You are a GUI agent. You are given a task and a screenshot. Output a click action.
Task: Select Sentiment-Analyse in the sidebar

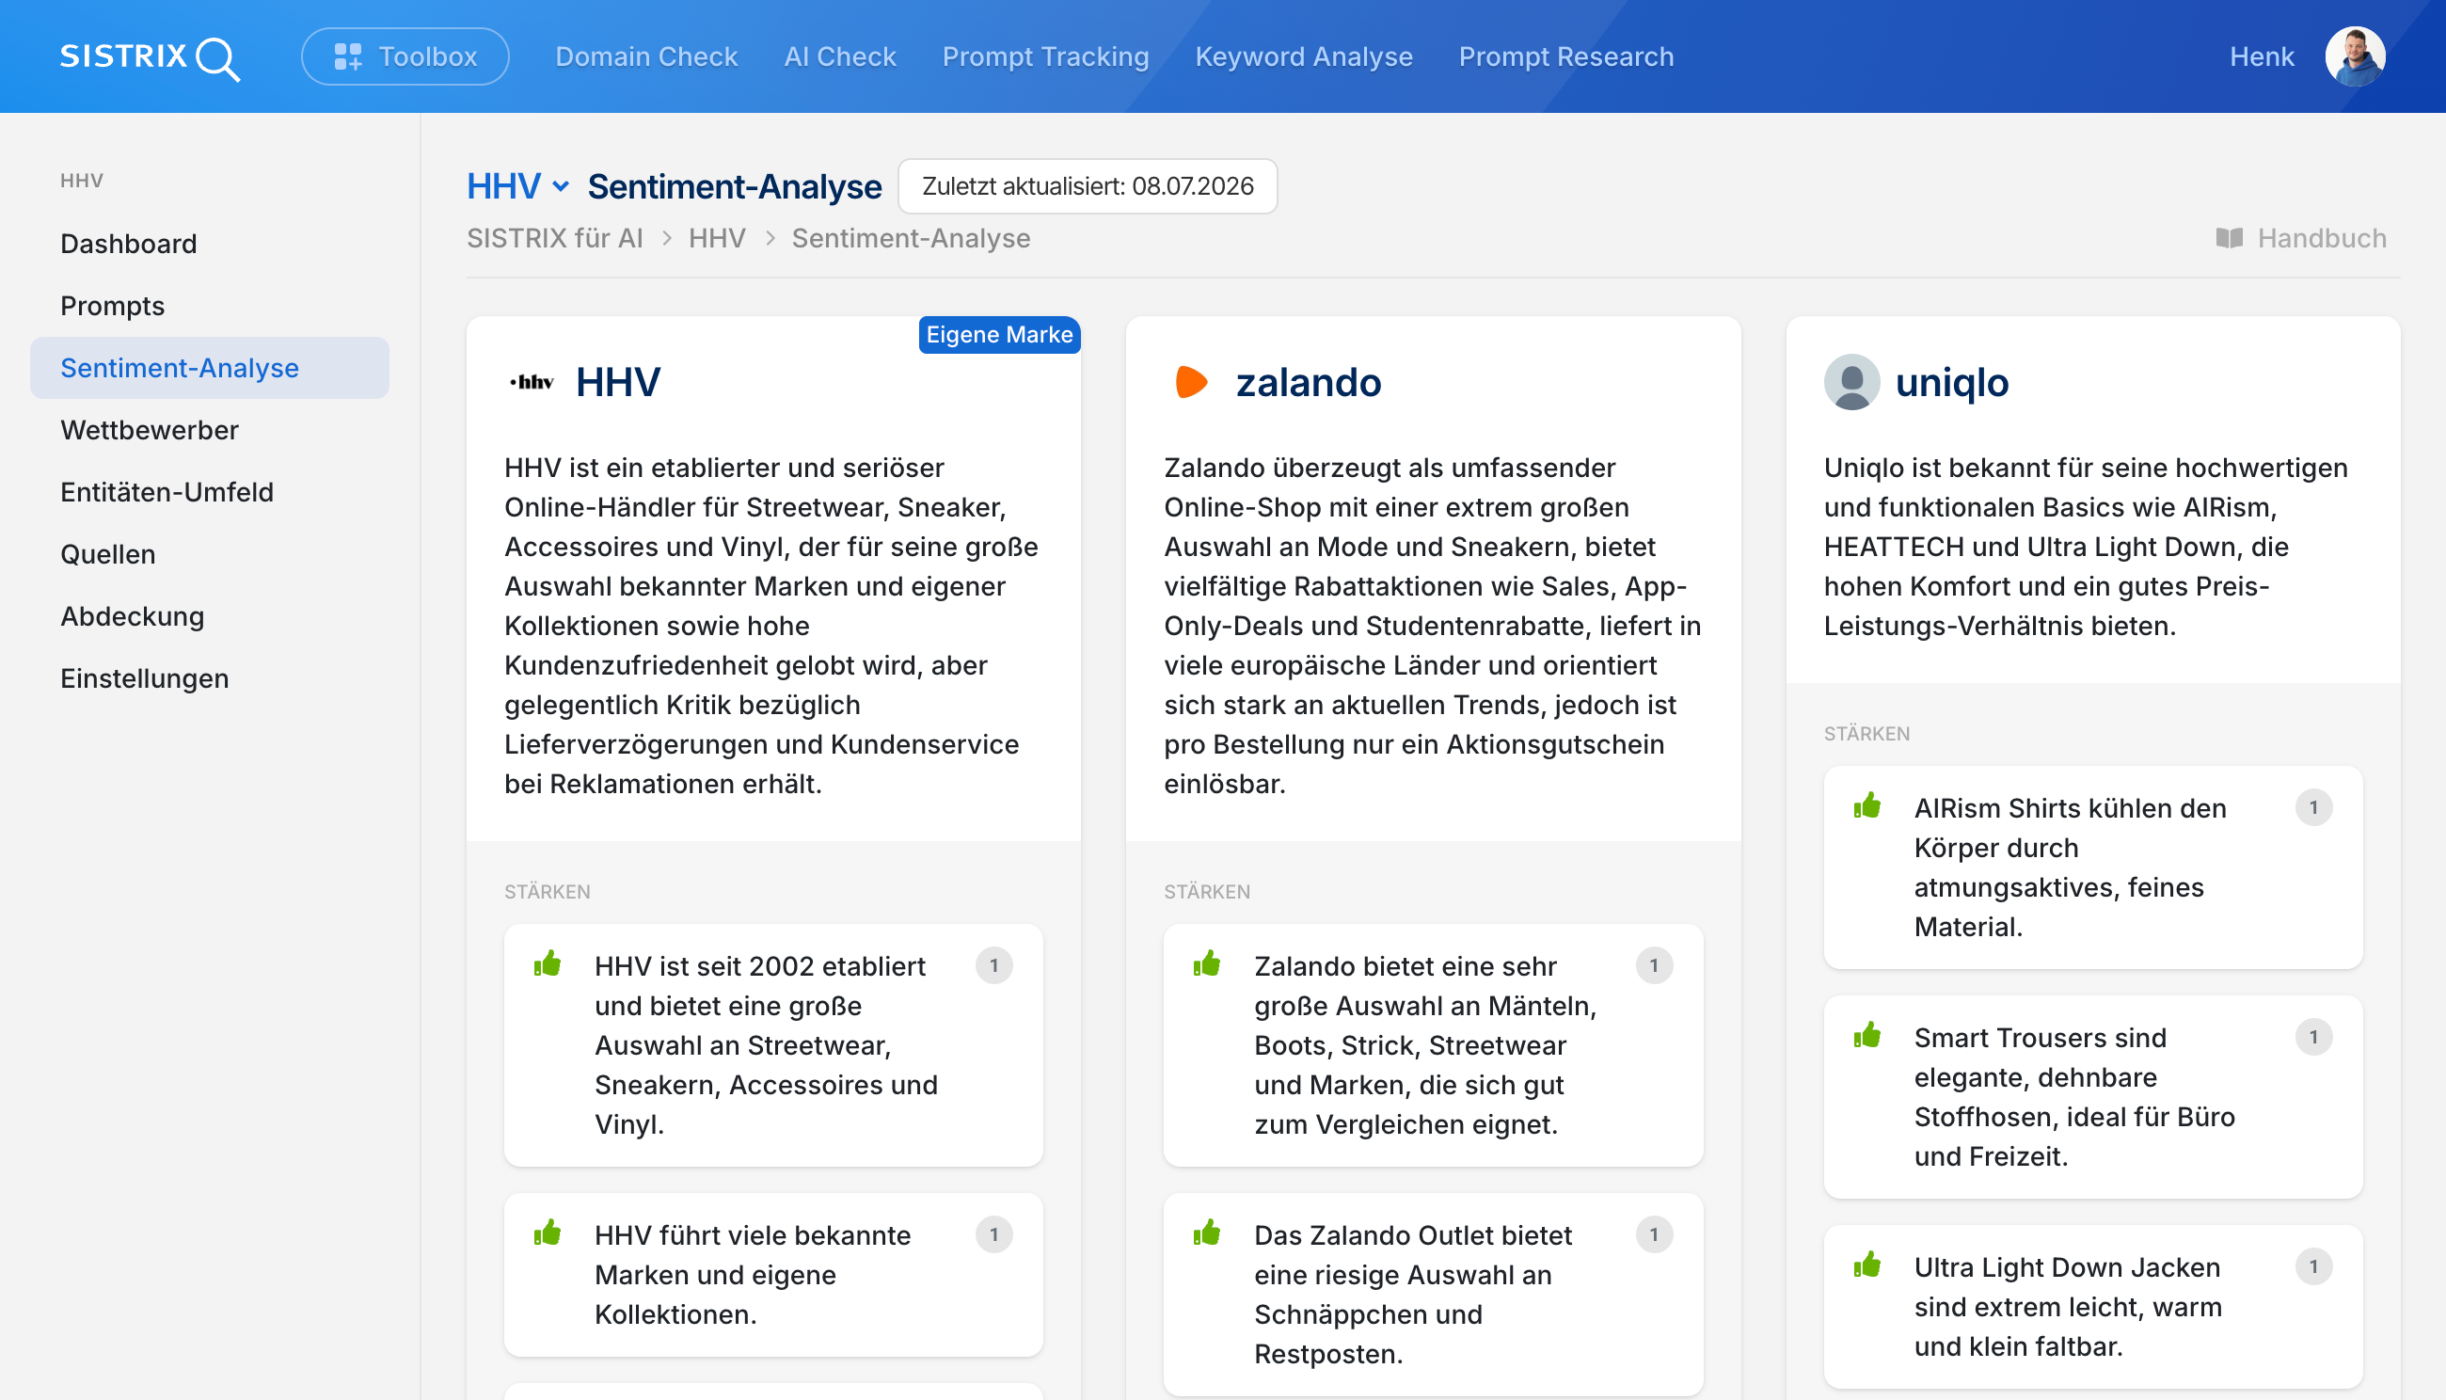(210, 368)
